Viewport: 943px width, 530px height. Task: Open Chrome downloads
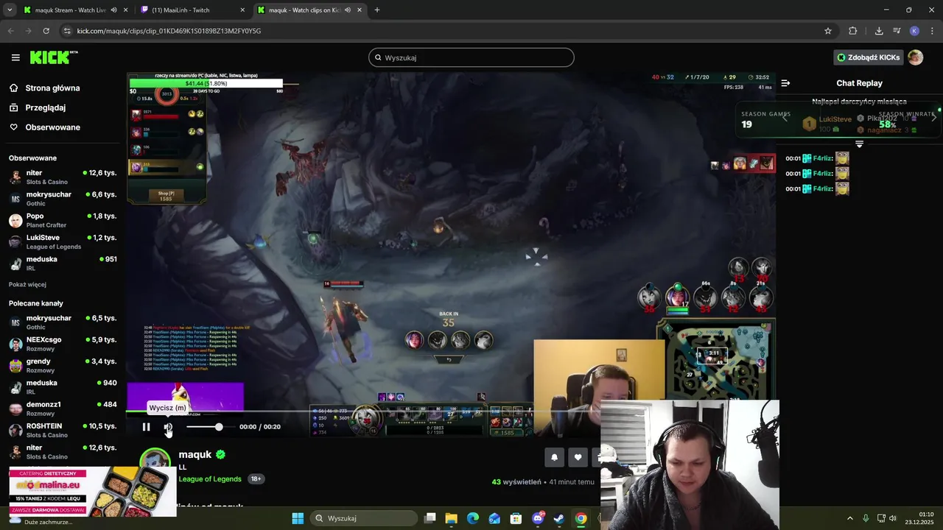tap(879, 31)
